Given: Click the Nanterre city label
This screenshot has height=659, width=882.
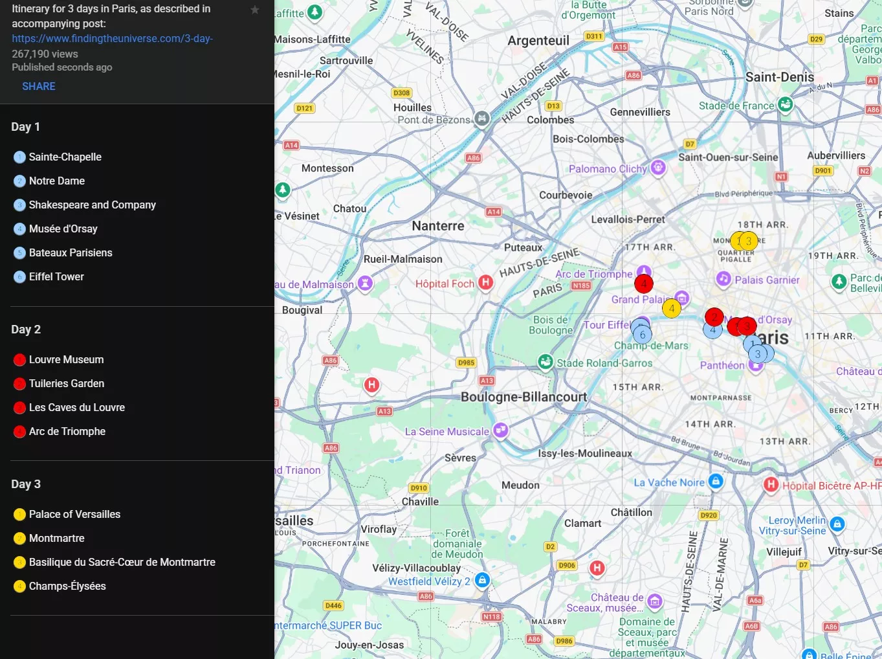Looking at the screenshot, I should [x=438, y=226].
